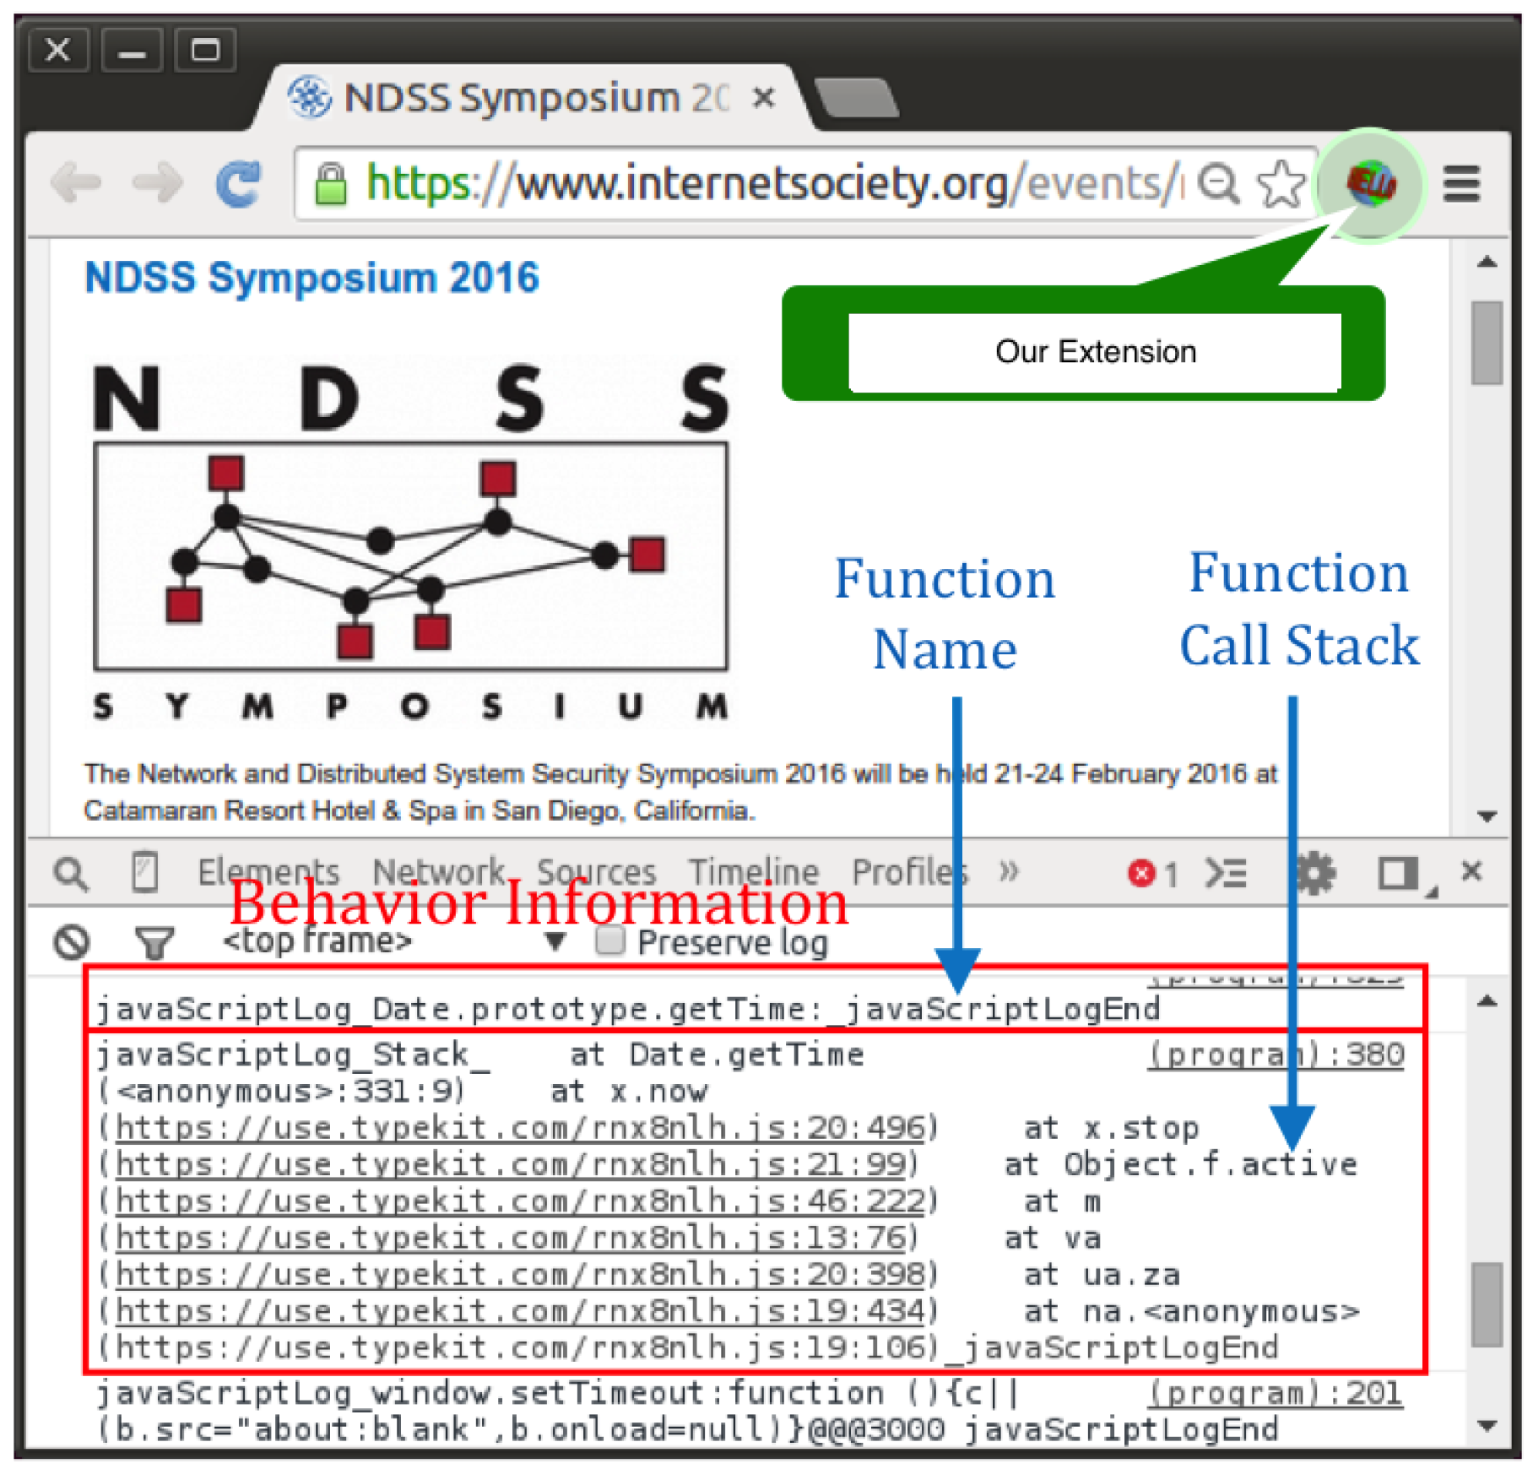The width and height of the screenshot is (1533, 1469).
Task: Clear the console with the ban icon
Action: (72, 942)
